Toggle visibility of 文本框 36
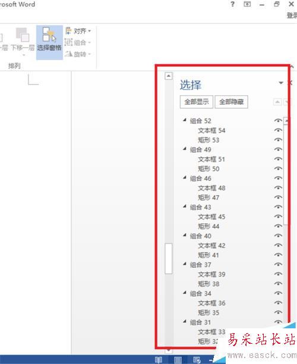The image size is (297, 364). (278, 303)
